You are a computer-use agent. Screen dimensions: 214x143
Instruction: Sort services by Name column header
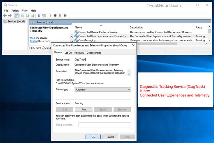pyautogui.click(x=78, y=27)
